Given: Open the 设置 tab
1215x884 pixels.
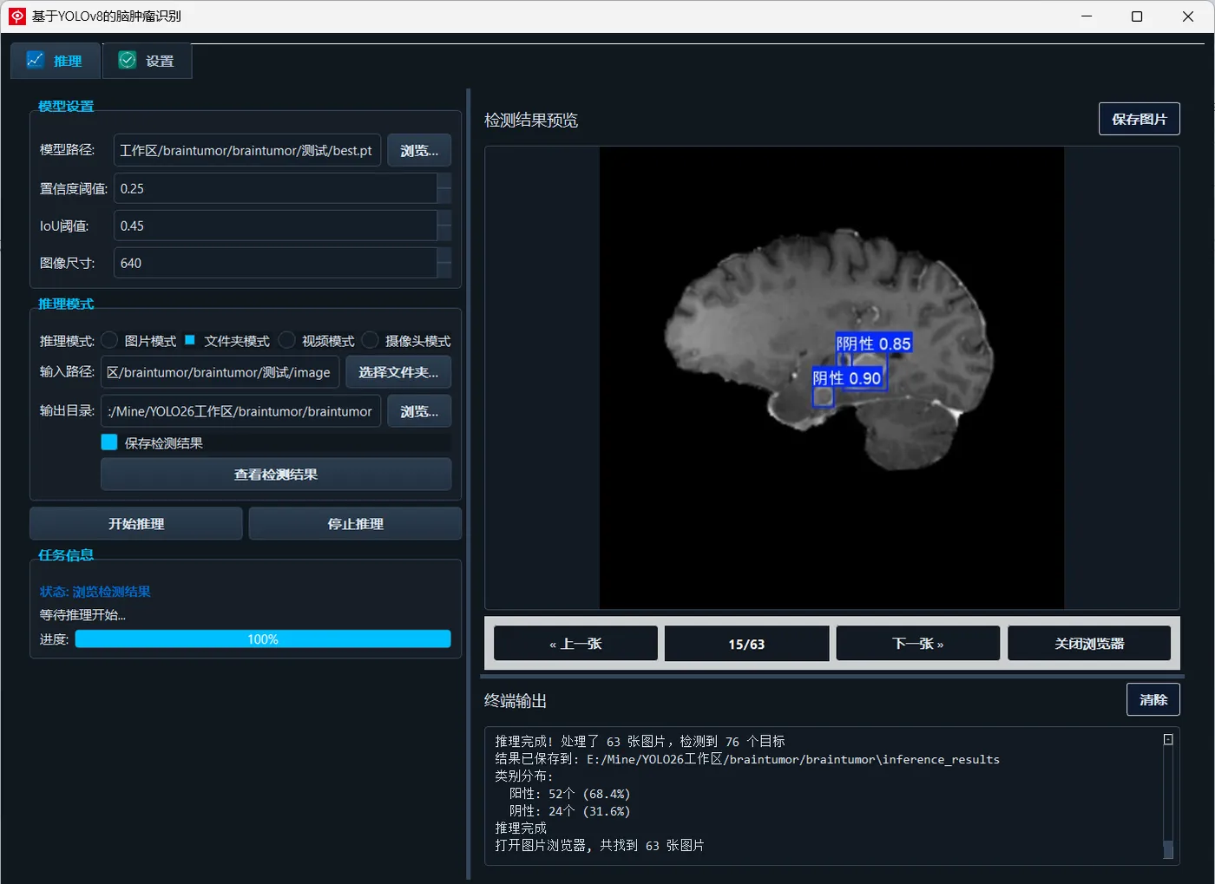Looking at the screenshot, I should coord(147,61).
